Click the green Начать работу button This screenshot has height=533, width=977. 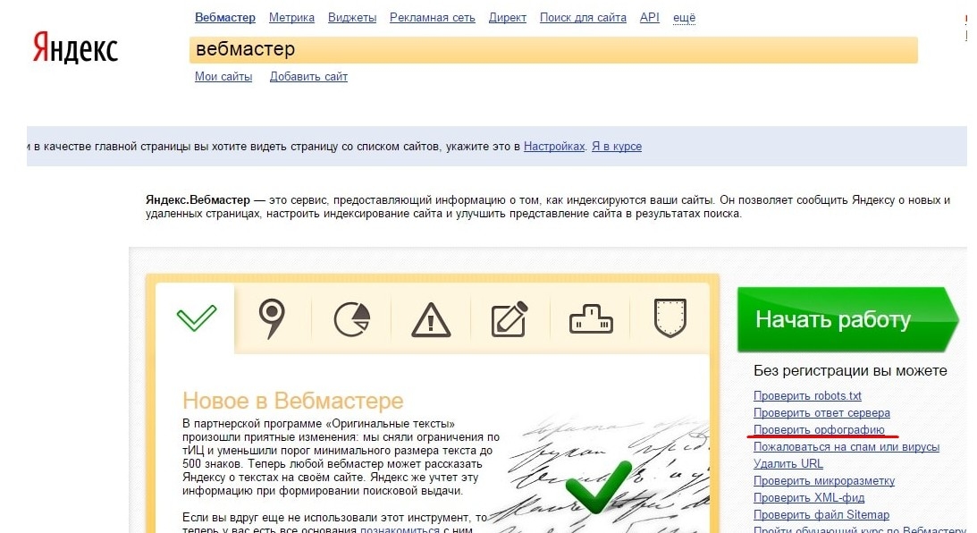pos(847,319)
